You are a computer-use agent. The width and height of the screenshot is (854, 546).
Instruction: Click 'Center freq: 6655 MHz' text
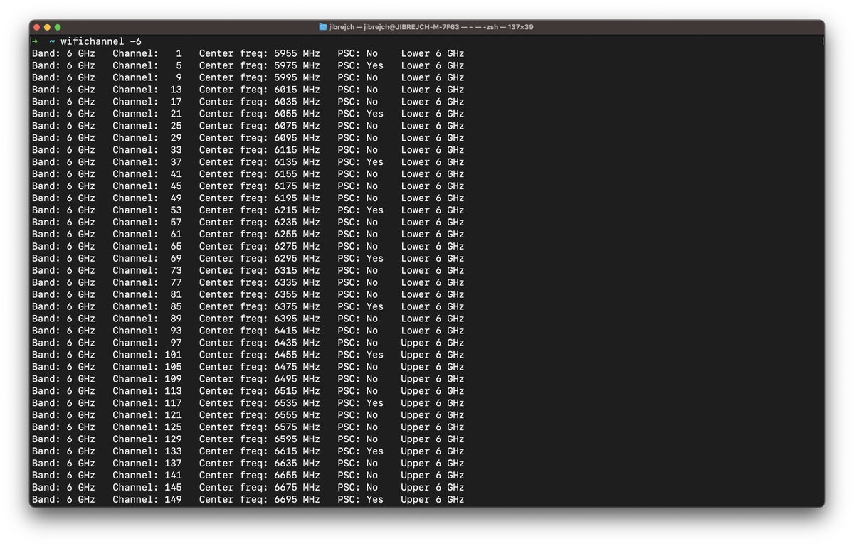259,476
